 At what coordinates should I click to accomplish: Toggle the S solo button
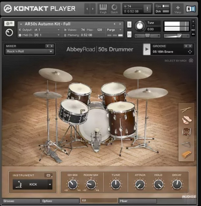tap(129, 24)
